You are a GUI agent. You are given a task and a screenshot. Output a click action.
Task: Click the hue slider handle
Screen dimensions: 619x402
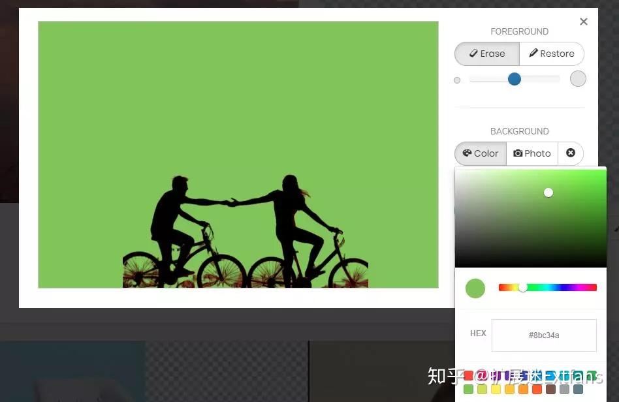[x=522, y=288]
